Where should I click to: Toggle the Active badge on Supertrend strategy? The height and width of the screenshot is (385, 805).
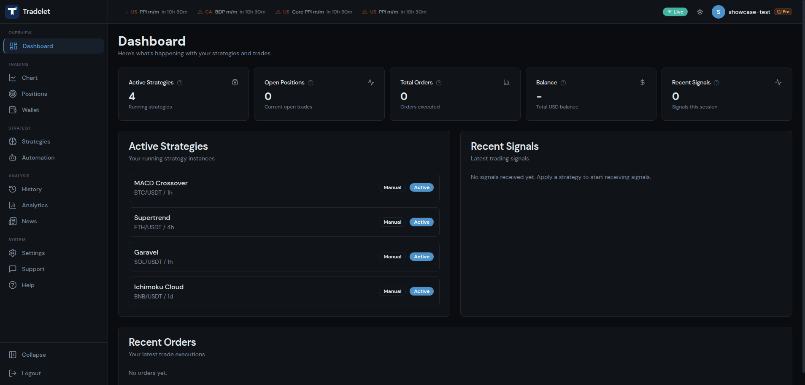coord(421,222)
